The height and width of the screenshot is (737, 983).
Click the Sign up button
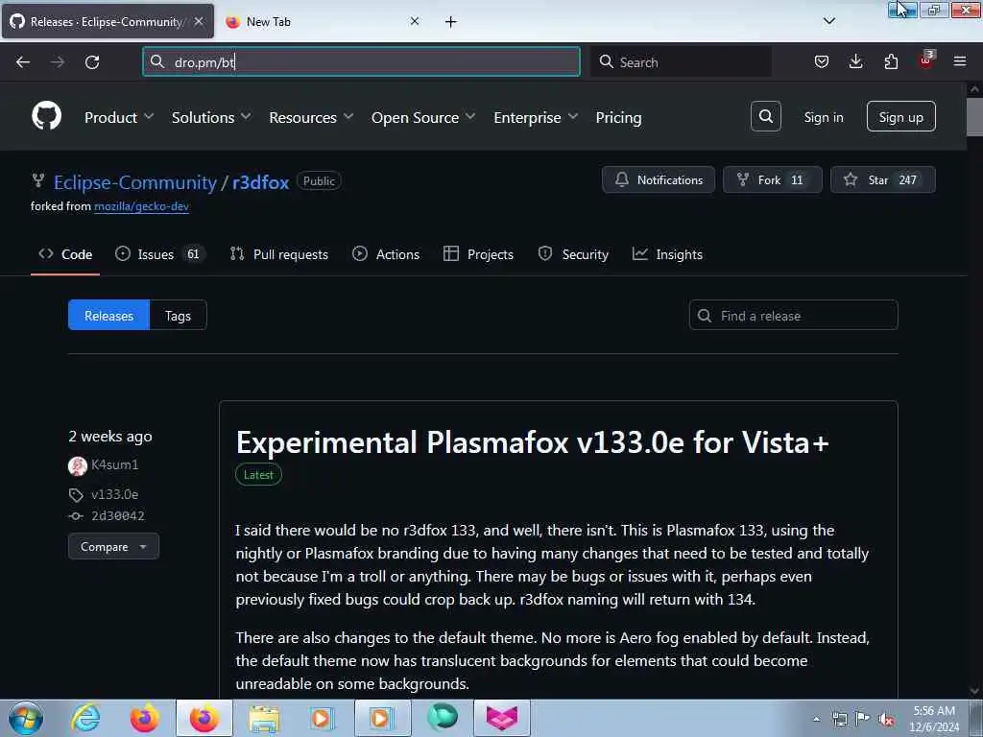pos(900,116)
